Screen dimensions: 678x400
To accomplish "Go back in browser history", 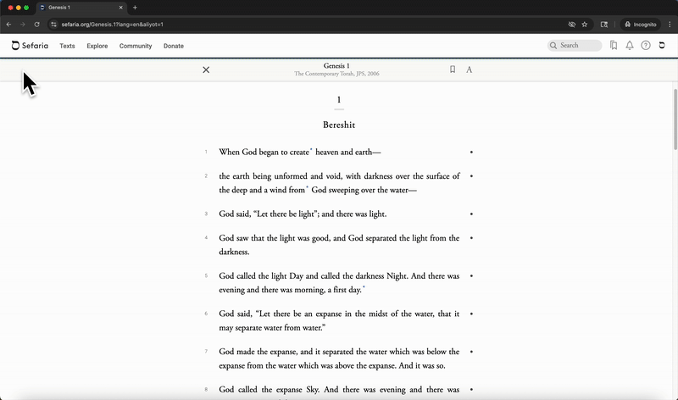I will pos(8,25).
